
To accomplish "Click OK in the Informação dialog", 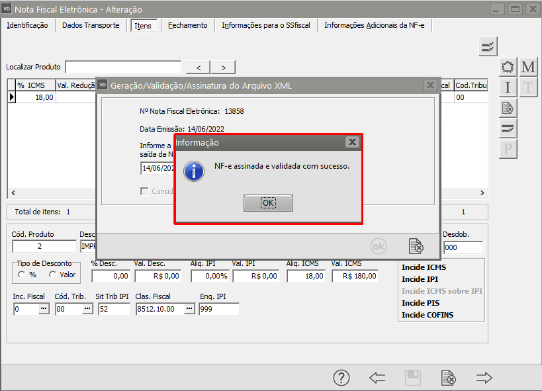I will (268, 203).
